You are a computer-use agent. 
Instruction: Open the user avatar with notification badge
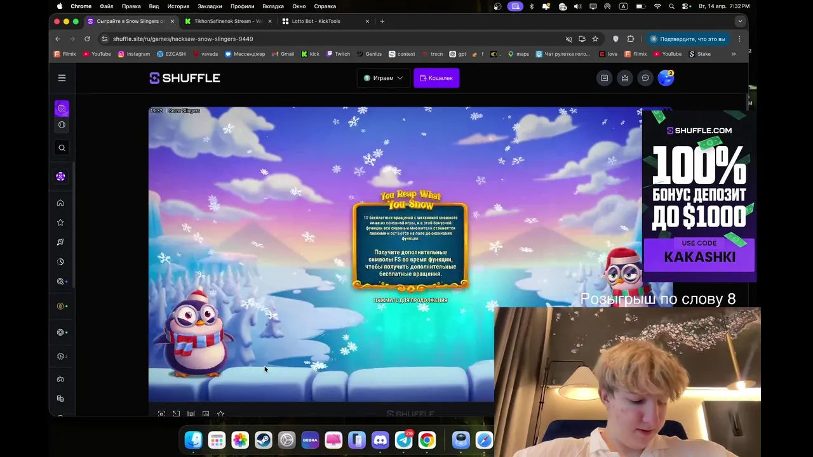coord(666,77)
